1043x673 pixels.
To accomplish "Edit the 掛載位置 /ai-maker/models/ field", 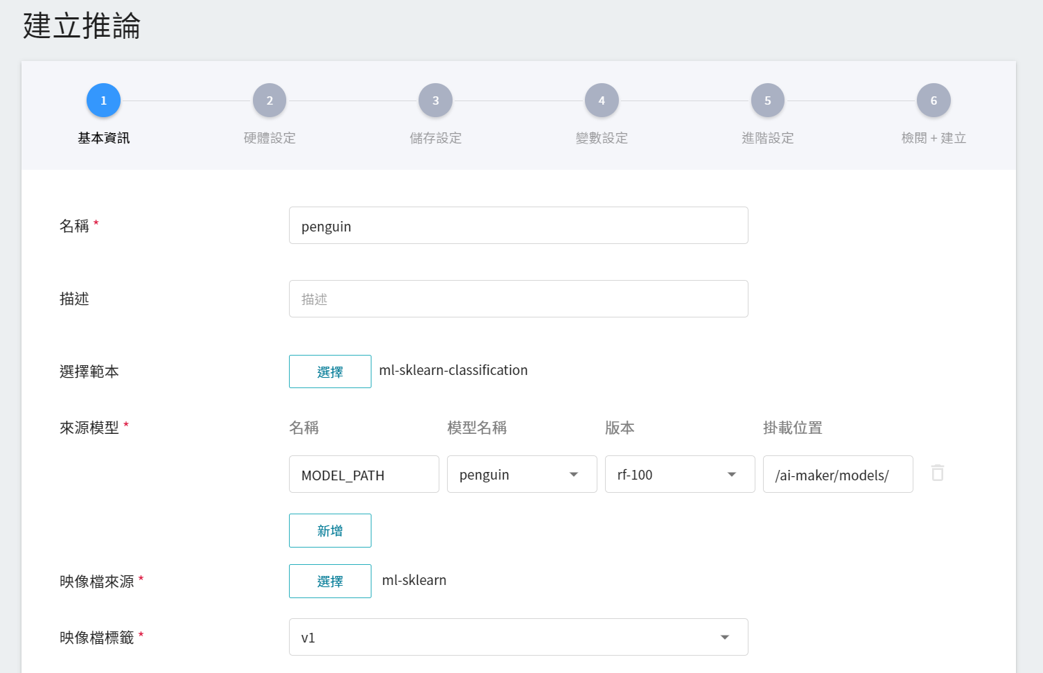I will [837, 474].
